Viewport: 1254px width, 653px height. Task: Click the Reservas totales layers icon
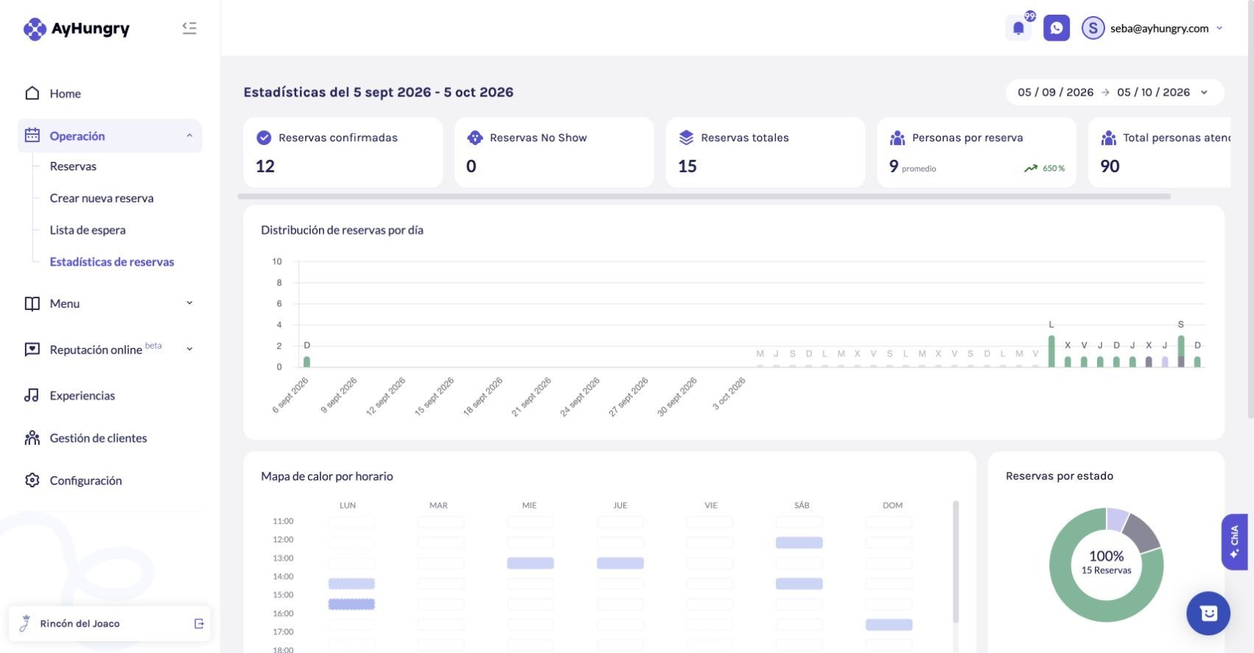(x=686, y=138)
